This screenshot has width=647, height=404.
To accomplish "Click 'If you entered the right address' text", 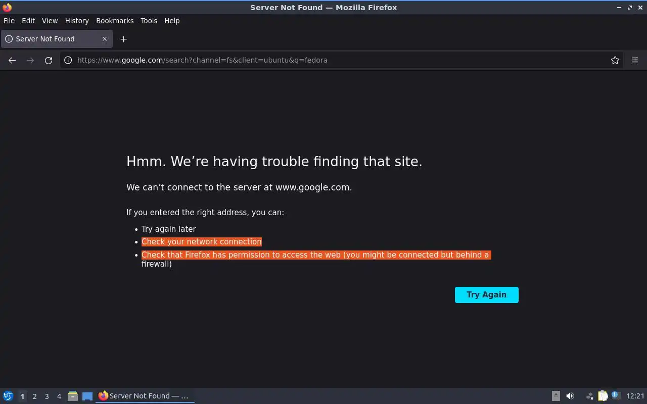I will point(205,213).
